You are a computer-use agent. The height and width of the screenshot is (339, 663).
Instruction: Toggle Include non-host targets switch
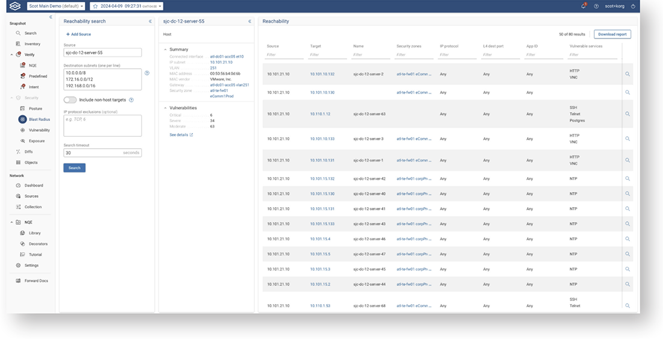[x=70, y=100]
